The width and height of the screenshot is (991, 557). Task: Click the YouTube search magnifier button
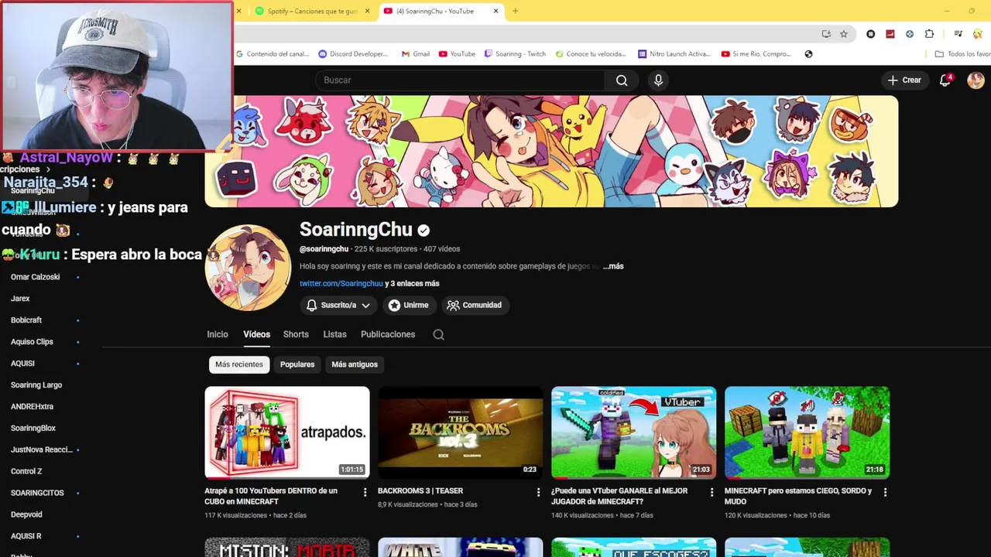click(622, 80)
